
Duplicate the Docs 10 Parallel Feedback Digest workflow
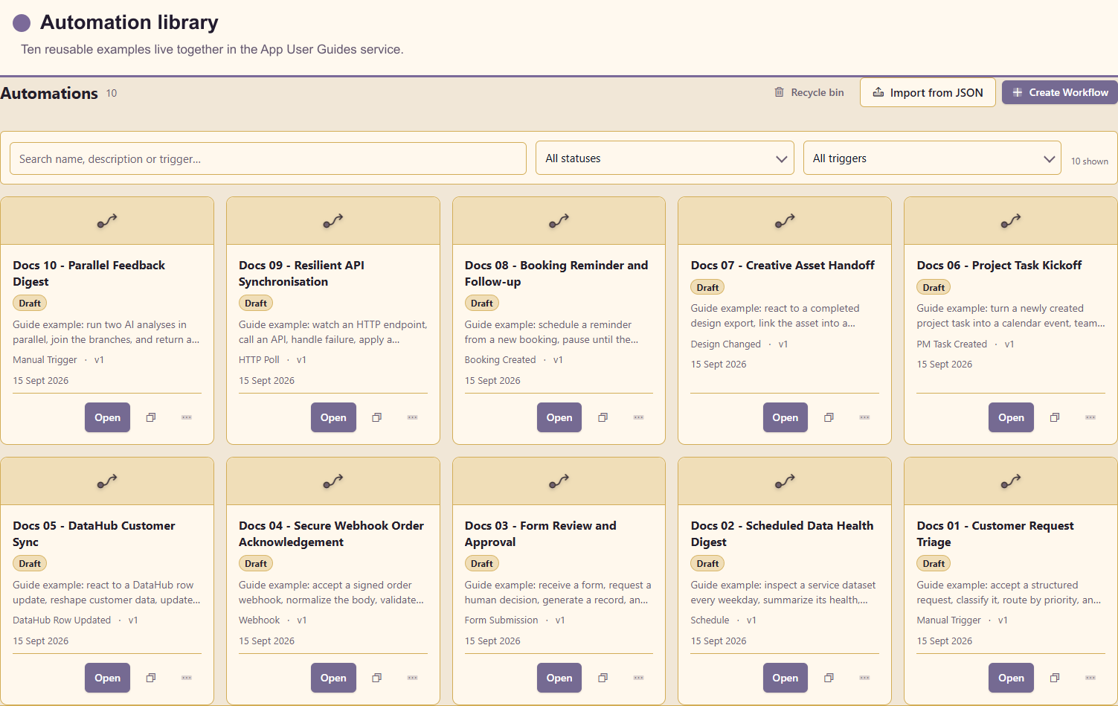click(151, 417)
